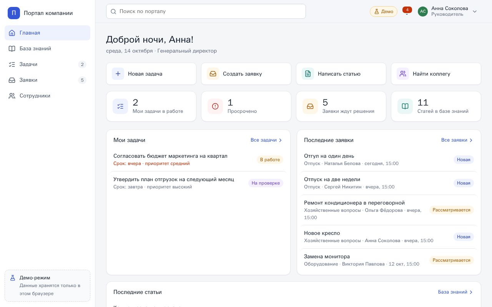
Task: Click the plus icon on Новая задача
Action: (x=118, y=74)
